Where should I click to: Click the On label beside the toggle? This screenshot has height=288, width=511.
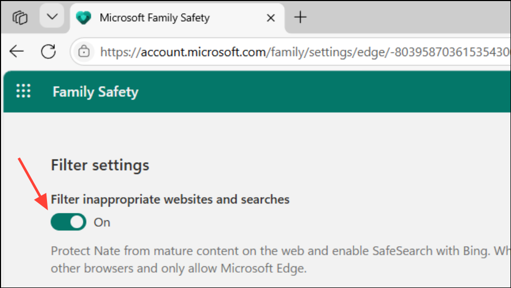point(102,222)
